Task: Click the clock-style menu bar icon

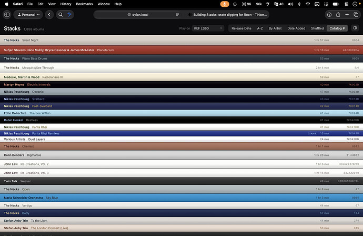Action: (235, 4)
